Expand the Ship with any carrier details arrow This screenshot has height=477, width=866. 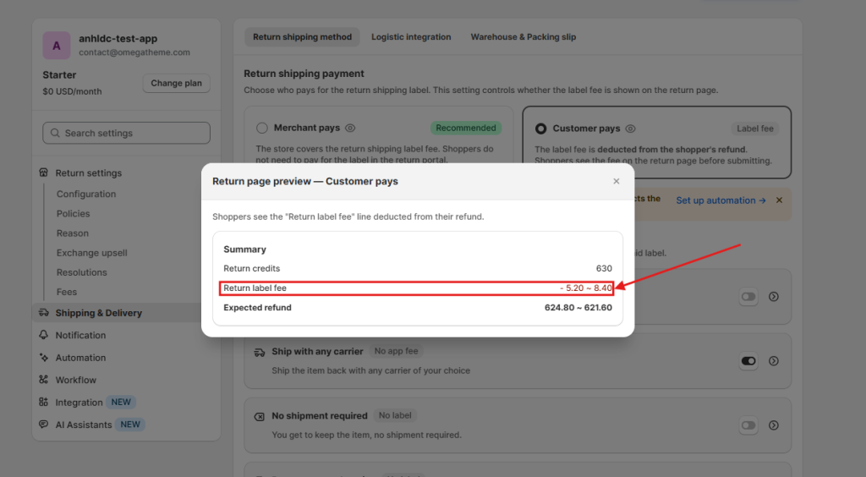(x=774, y=361)
